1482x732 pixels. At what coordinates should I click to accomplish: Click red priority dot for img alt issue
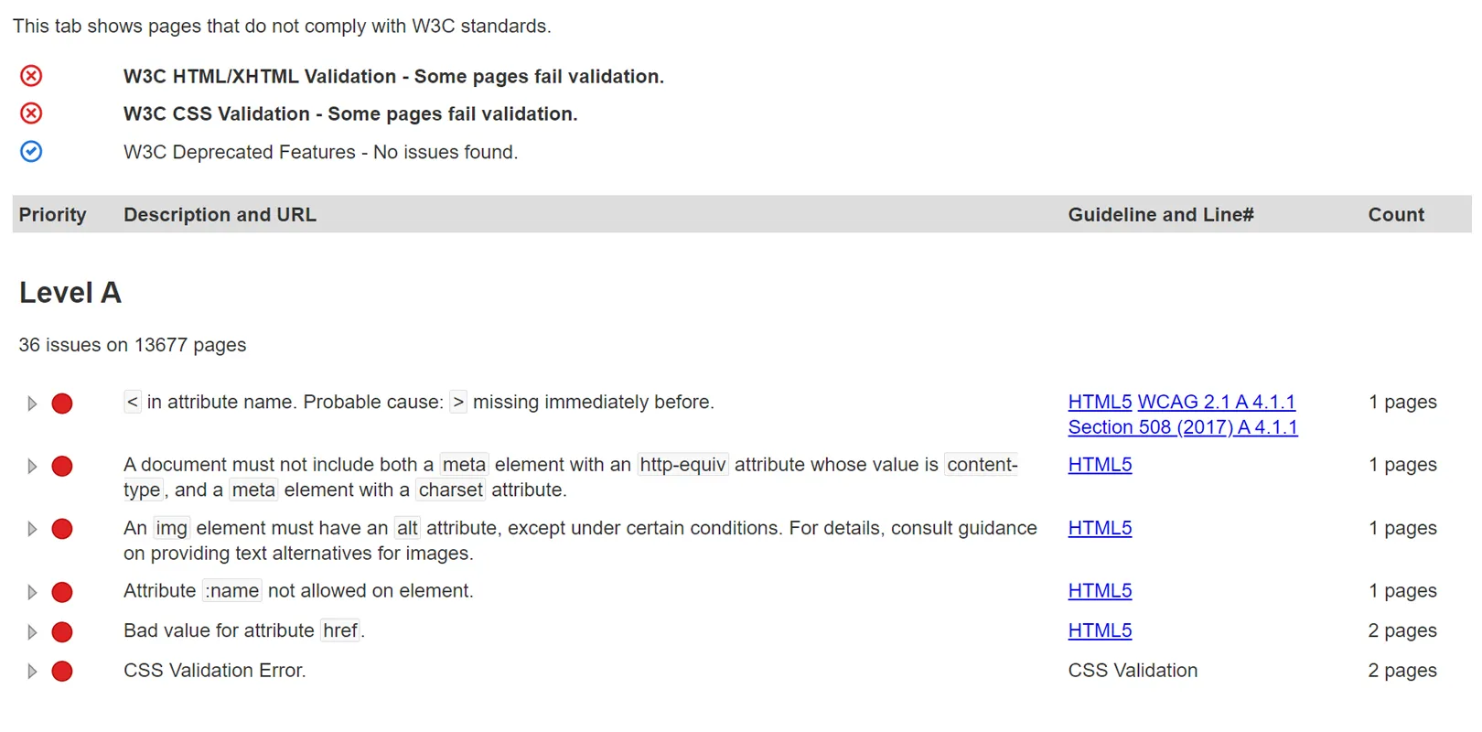pos(62,529)
